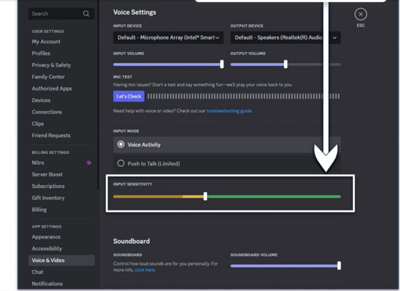Open the Devices settings page

point(41,100)
